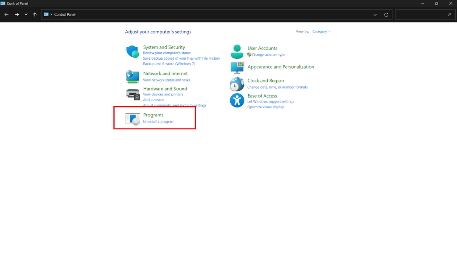
Task: Open the Appearance and Personalization monitor icon
Action: [x=237, y=67]
